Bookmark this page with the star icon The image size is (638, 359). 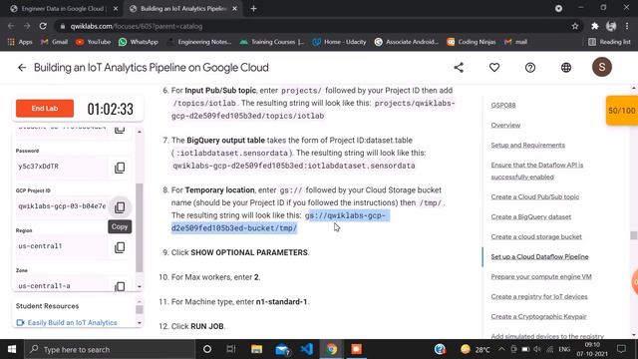click(575, 26)
